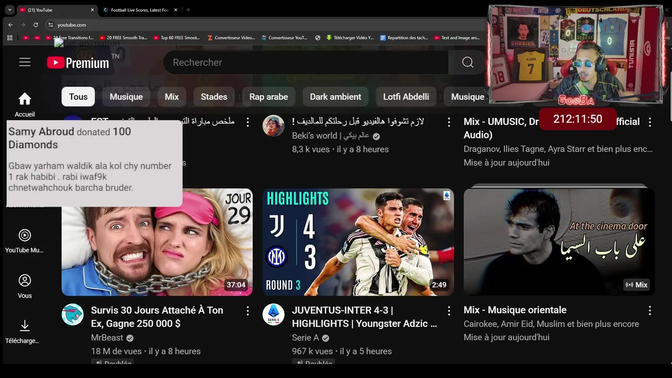Open 'Survis 30 Jours Attaché À Ton Ex' title
This screenshot has height=378, width=672.
click(157, 317)
